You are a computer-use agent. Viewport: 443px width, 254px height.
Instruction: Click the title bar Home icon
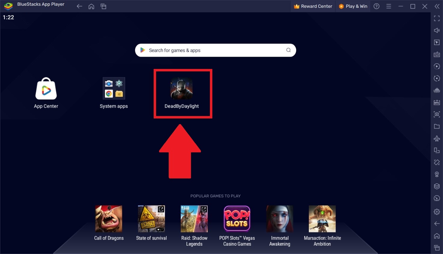tap(91, 6)
